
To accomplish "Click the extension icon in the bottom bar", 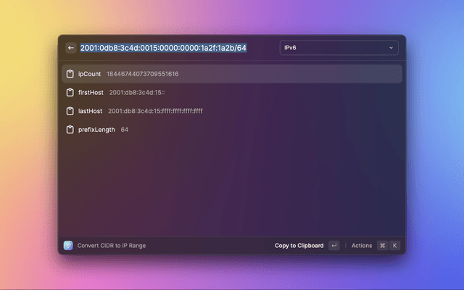I will tap(68, 246).
